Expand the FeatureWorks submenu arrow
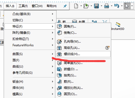 (x=53, y=45)
